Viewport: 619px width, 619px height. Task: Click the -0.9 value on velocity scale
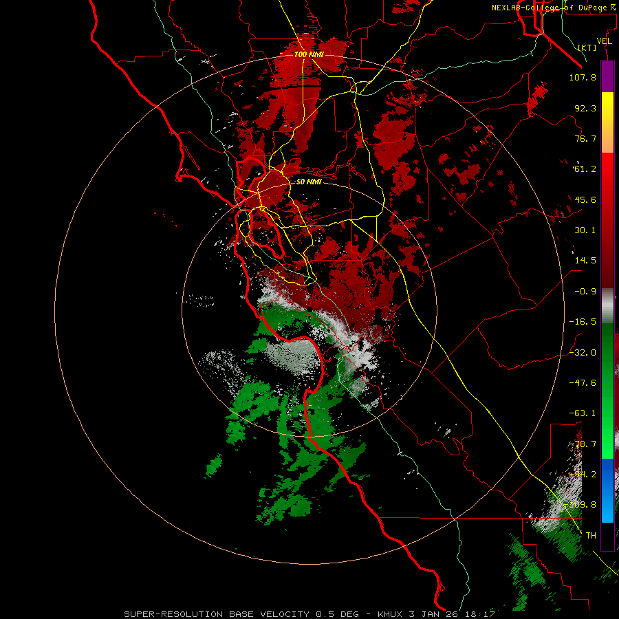click(585, 292)
